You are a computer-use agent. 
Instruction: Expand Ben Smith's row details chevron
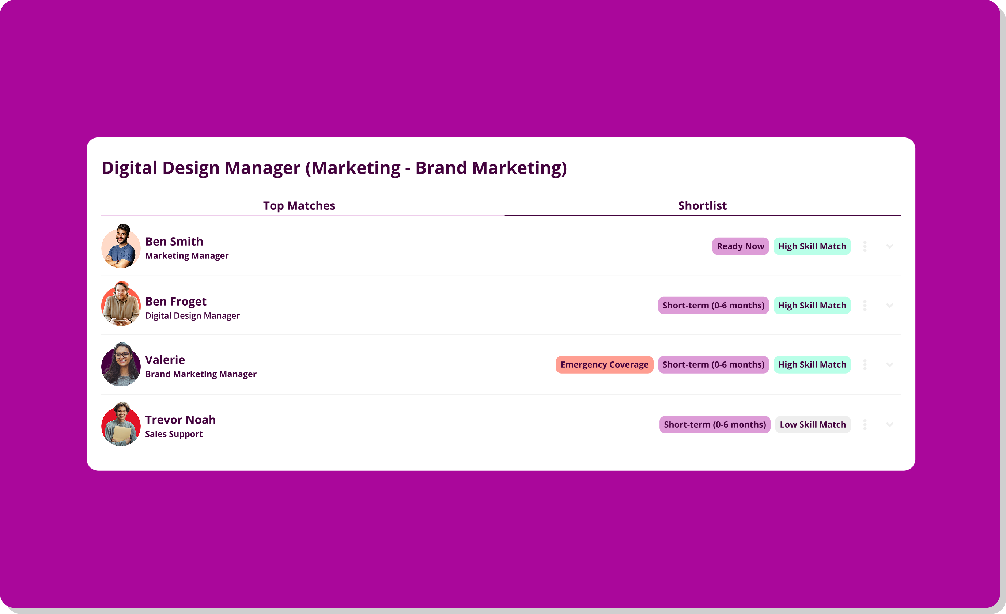click(890, 246)
